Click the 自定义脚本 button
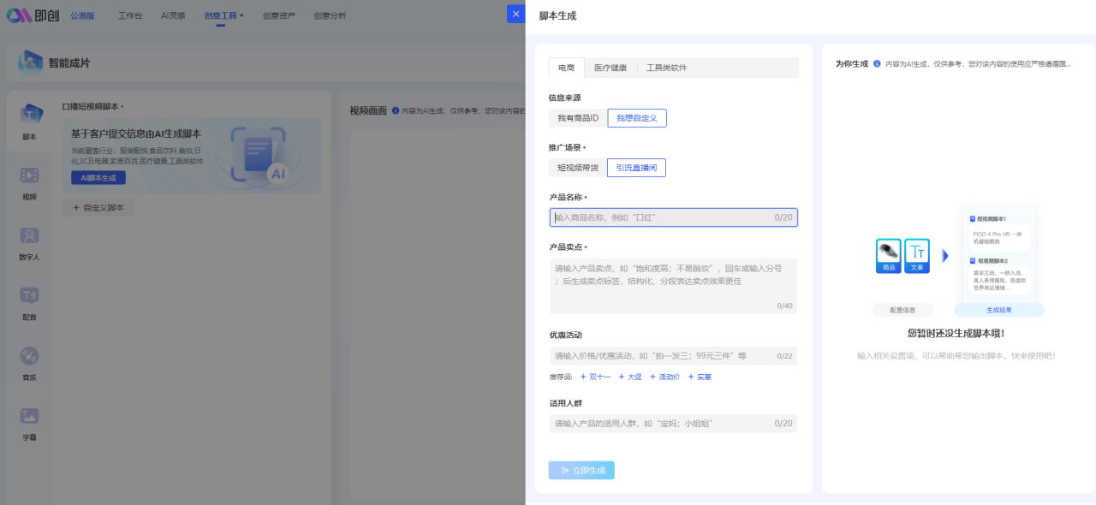 tap(97, 207)
